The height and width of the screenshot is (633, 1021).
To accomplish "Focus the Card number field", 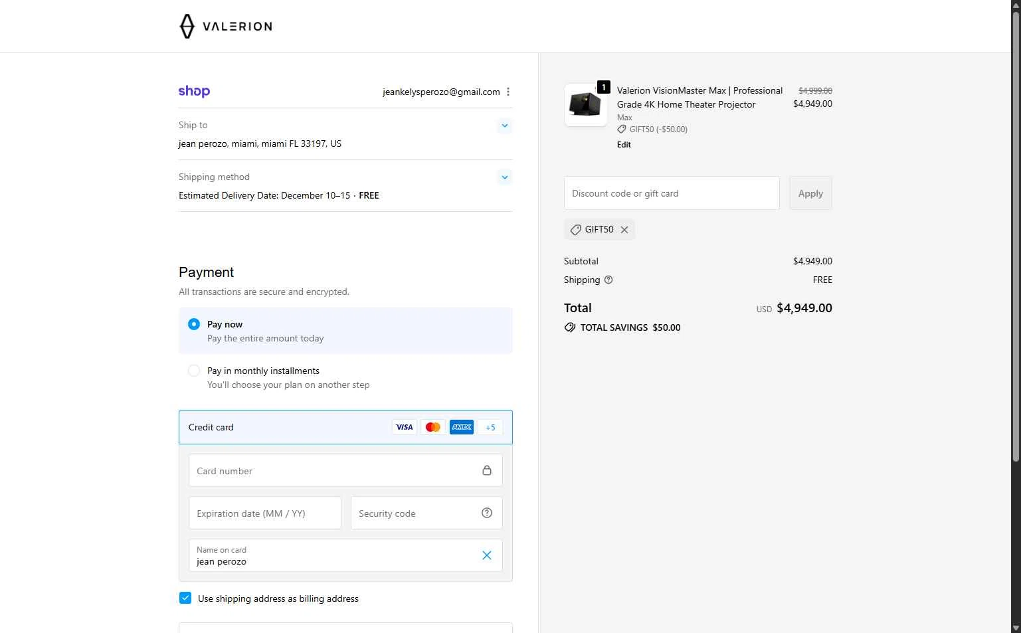I will [x=345, y=470].
